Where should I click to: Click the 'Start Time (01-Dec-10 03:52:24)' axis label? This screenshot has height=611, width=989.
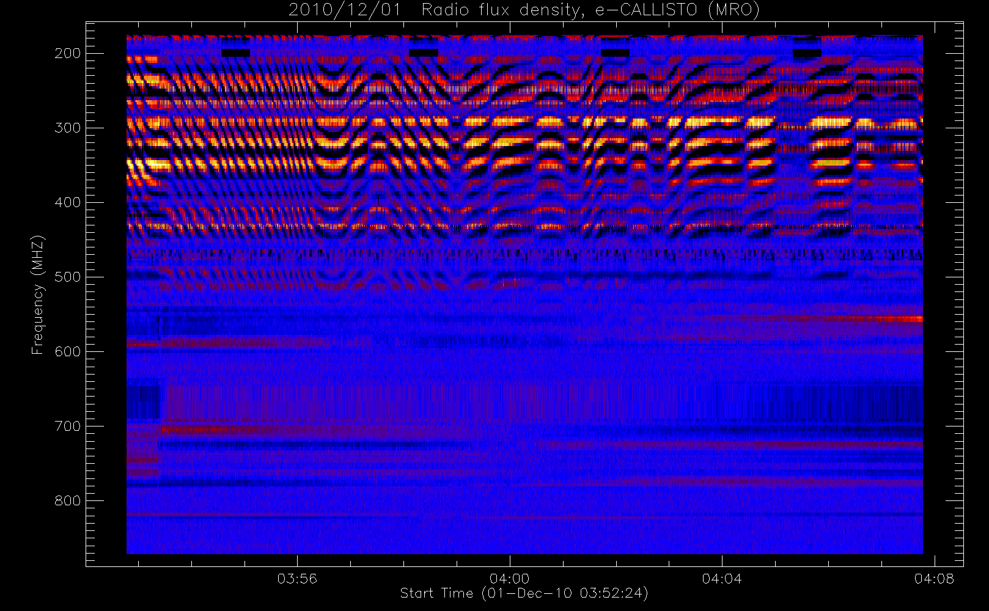[524, 593]
